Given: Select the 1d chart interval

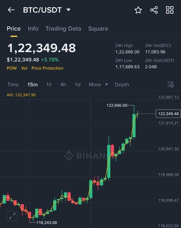Looking at the screenshot, I should 77,85.
